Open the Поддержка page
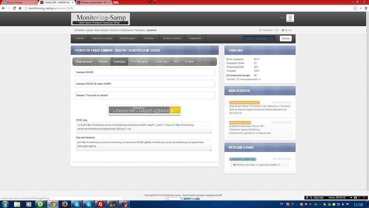Viewport: 369px width, 208px height. click(195, 38)
